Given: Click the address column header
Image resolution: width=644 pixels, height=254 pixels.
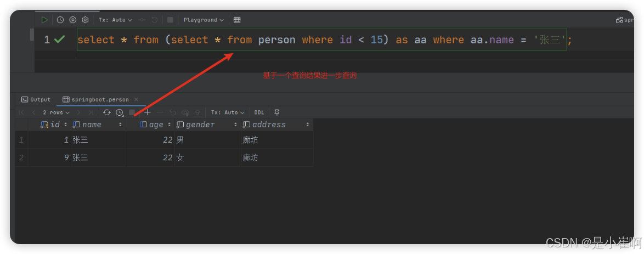Looking at the screenshot, I should coord(277,125).
